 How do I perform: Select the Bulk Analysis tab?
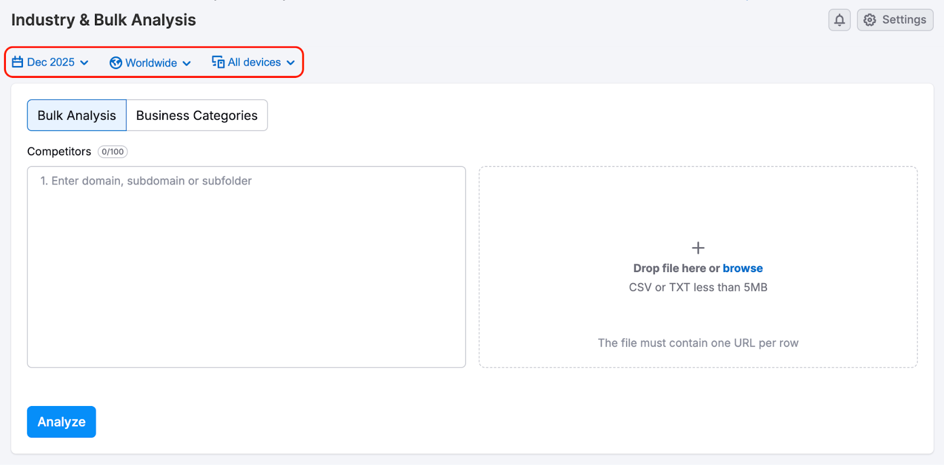pyautogui.click(x=76, y=115)
